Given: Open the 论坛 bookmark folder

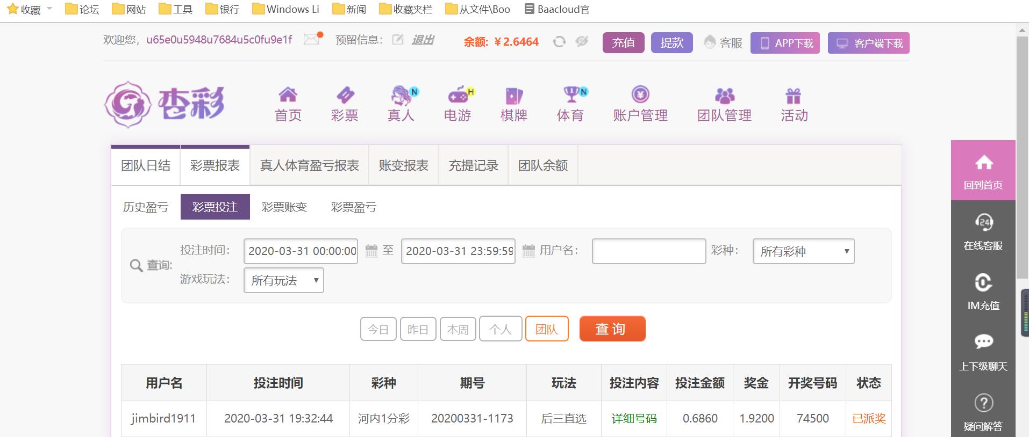Looking at the screenshot, I should click(82, 9).
